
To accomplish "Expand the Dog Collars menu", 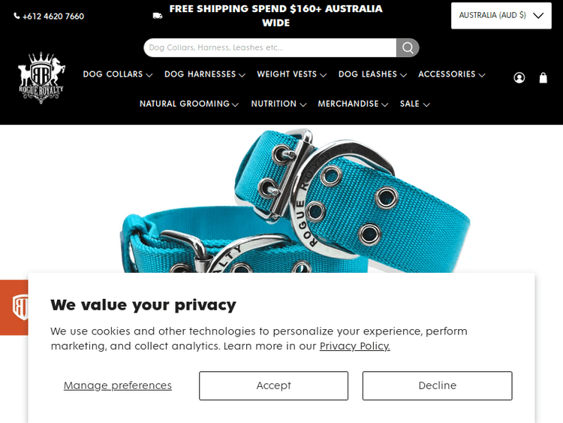I will [x=118, y=74].
